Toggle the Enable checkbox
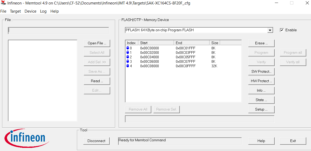This screenshot has width=311, height=151. point(282,30)
